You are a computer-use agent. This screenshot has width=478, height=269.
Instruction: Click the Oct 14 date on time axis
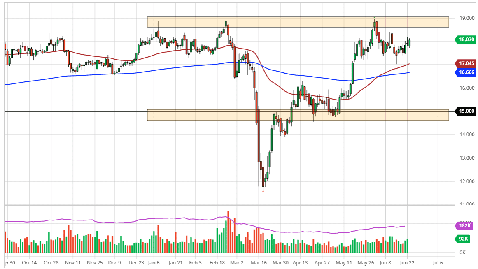29,262
